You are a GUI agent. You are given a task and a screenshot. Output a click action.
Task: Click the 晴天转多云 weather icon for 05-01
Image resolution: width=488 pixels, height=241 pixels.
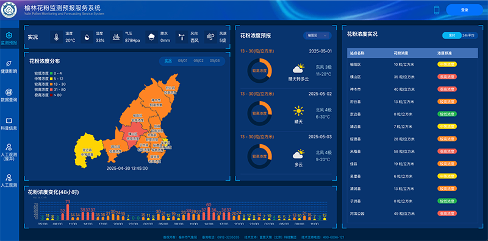(x=298, y=69)
